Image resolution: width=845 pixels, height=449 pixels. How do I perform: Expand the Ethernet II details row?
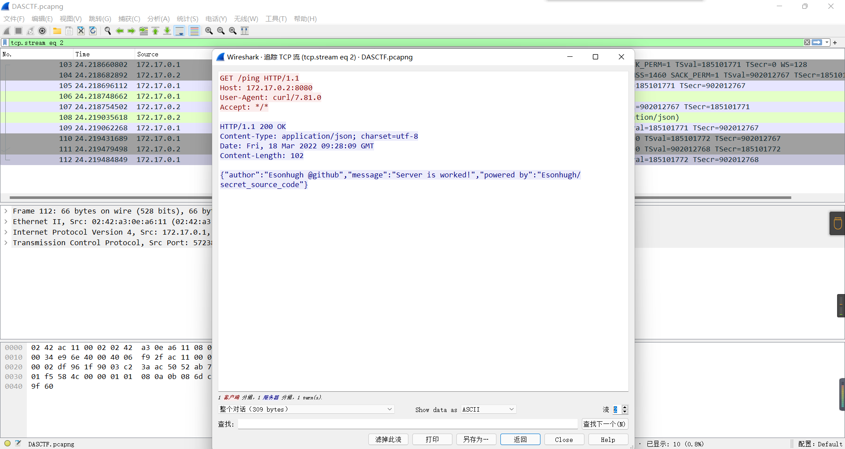pyautogui.click(x=6, y=222)
